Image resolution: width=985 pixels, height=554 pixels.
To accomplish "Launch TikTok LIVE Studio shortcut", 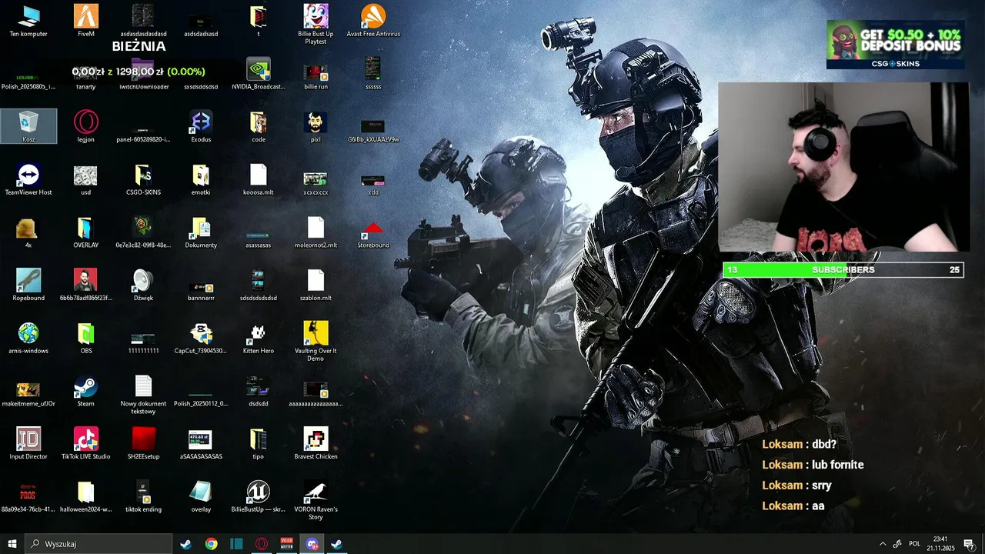I will (85, 443).
